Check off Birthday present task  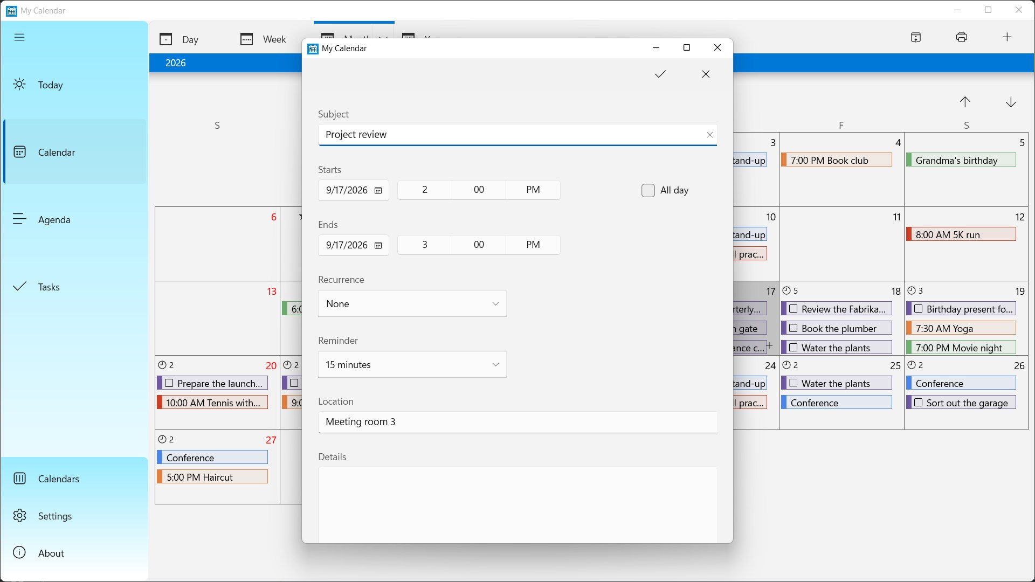pos(918,309)
